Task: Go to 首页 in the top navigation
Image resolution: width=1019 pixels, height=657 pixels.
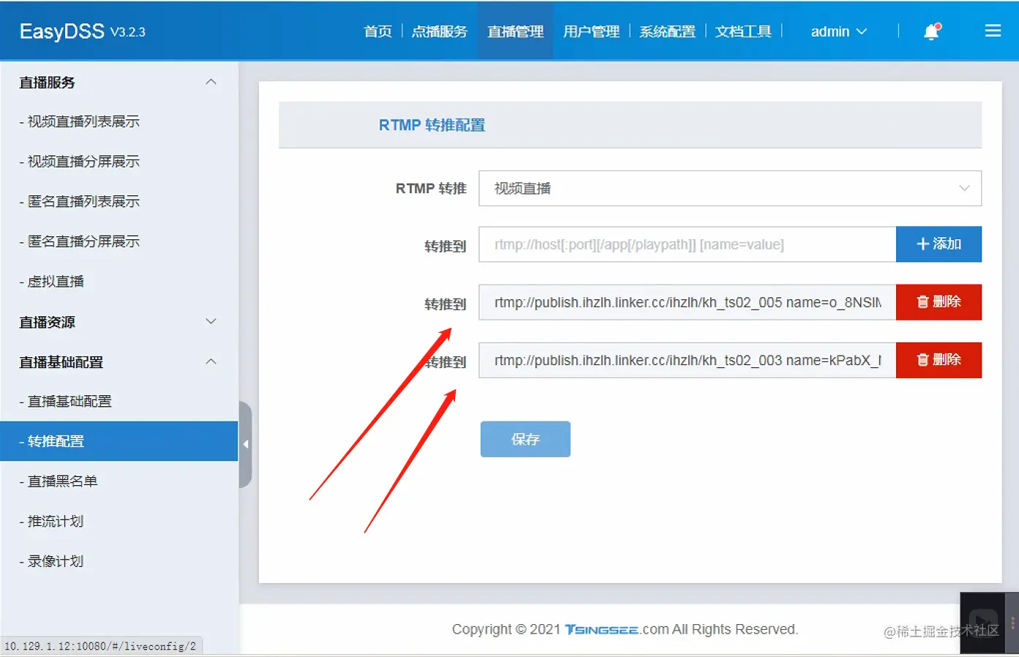Action: [378, 31]
